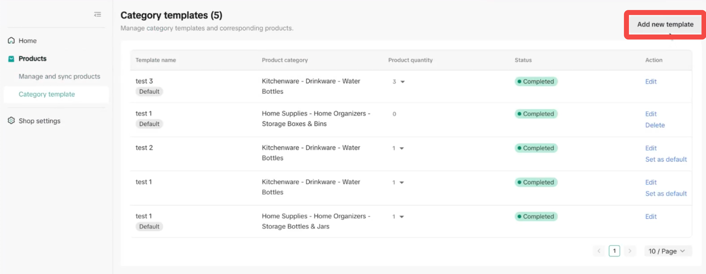
Task: Click the Shop settings gear icon
Action: click(x=11, y=120)
